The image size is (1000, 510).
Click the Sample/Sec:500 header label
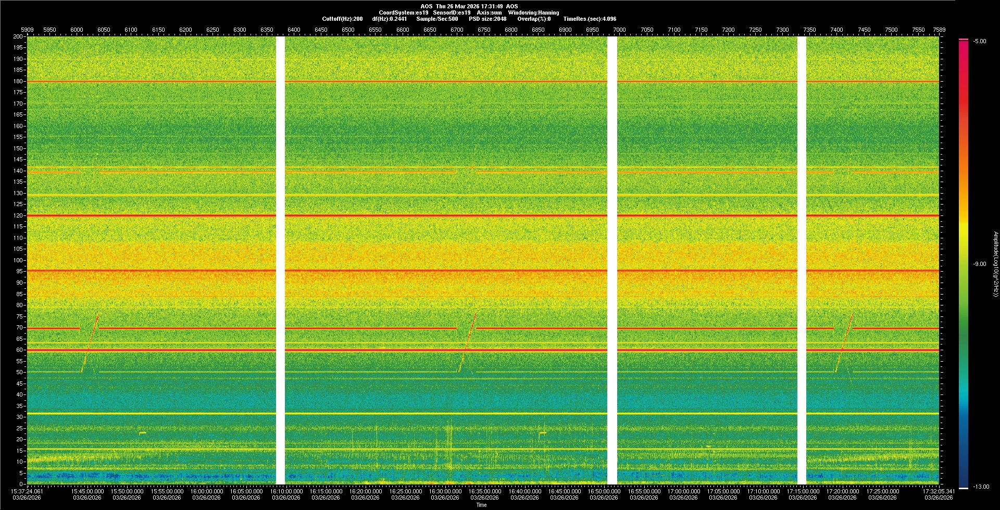(x=437, y=19)
